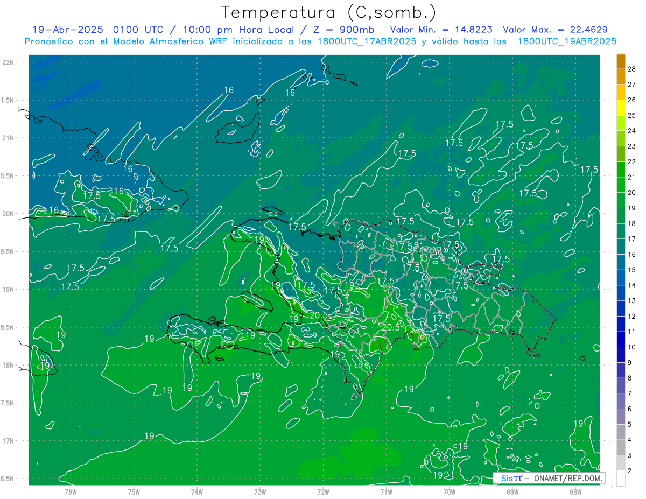Click the brown swatch above the 28 mark
This screenshot has height=499, width=646.
coord(621,61)
